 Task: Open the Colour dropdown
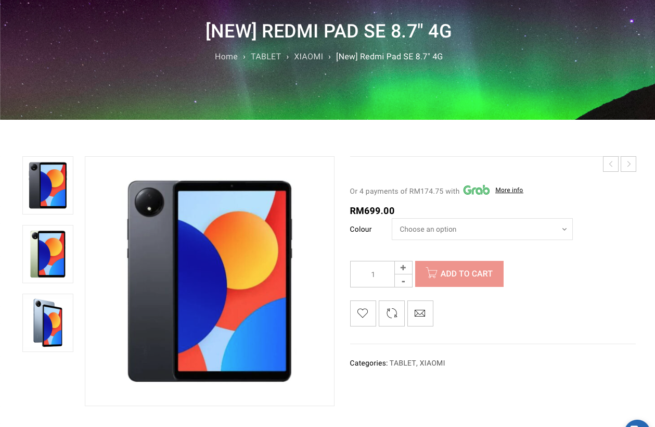tap(482, 229)
